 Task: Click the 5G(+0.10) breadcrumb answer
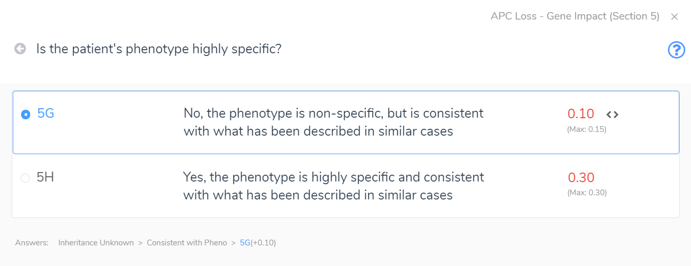258,243
